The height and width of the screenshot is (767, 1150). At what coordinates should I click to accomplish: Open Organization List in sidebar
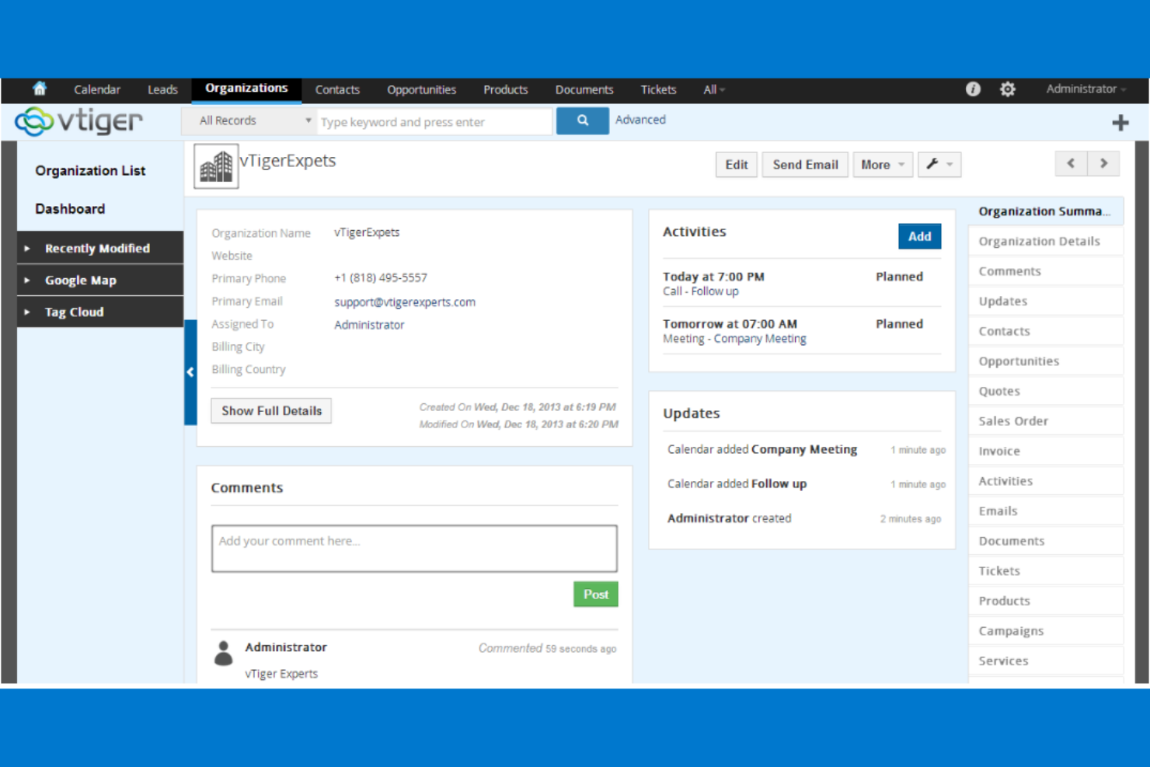(x=90, y=170)
